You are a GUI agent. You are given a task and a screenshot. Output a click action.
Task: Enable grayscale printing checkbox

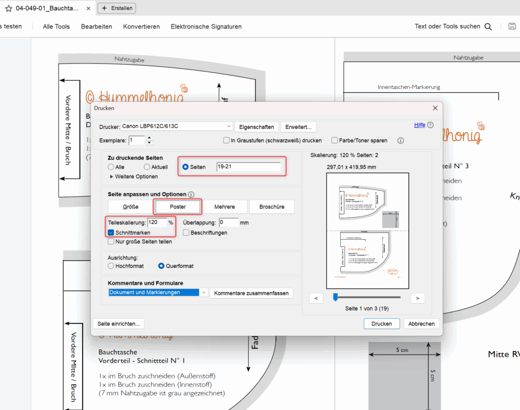point(226,141)
